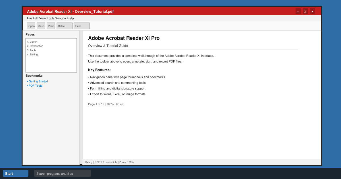Click the Save toolbar button
Image resolution: width=341 pixels, height=179 pixels.
tap(41, 26)
